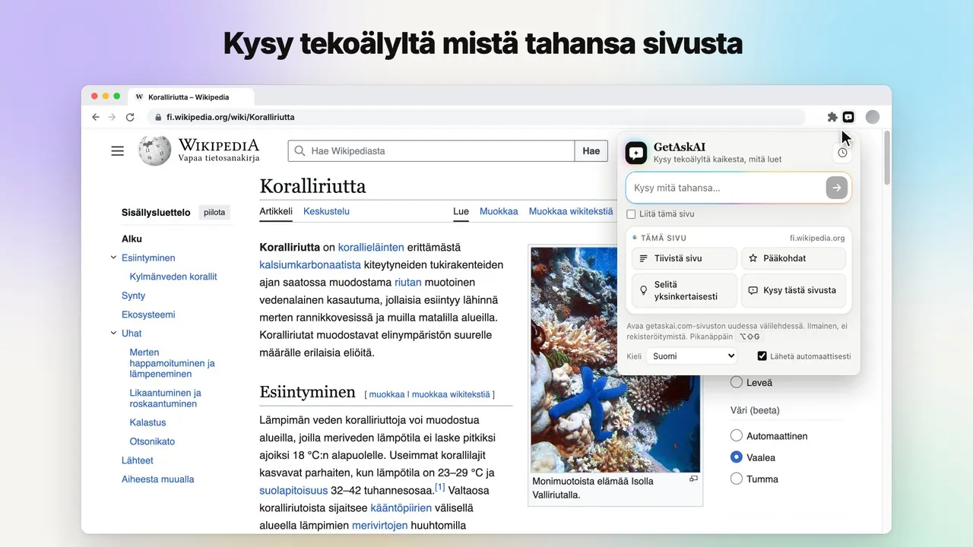Open the browser extensions puzzle icon
The height and width of the screenshot is (547, 973).
pos(832,117)
